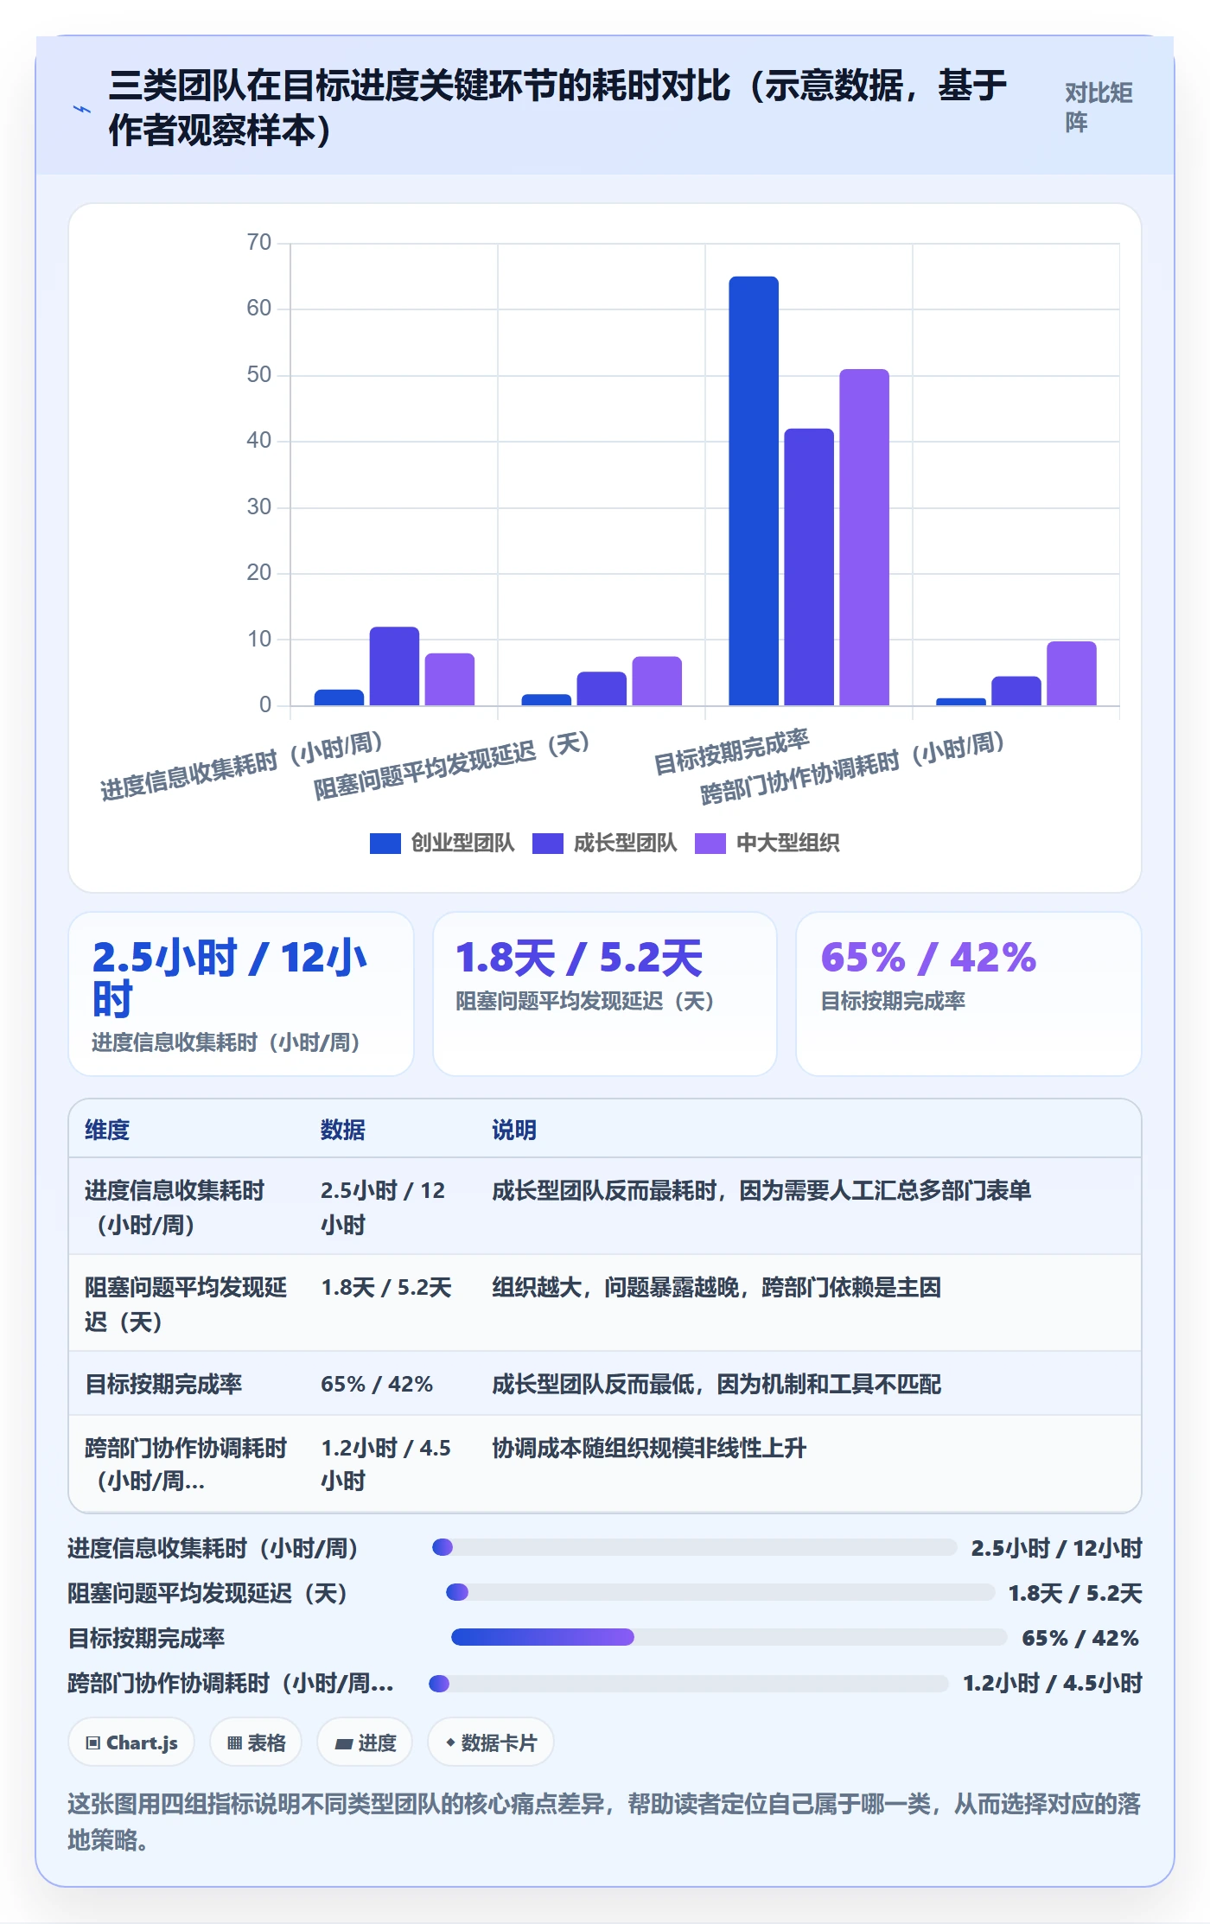The image size is (1210, 1924).
Task: Click the lightning icon beside the title
Action: (81, 109)
